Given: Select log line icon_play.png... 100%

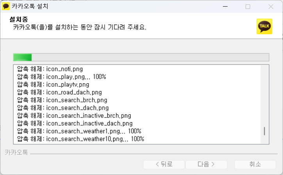Looking at the screenshot, I should [62, 77].
